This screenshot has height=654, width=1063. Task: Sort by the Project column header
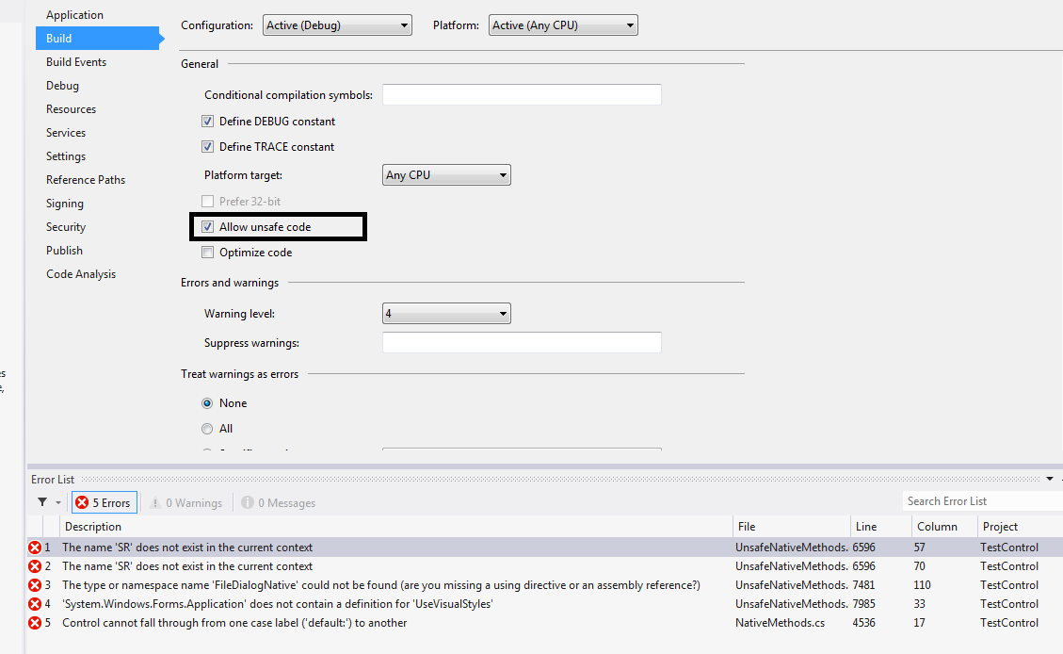[x=1020, y=527]
